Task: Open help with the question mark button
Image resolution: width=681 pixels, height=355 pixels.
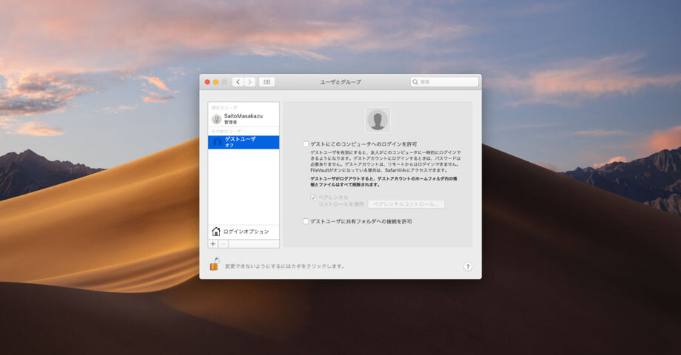Action: point(468,267)
